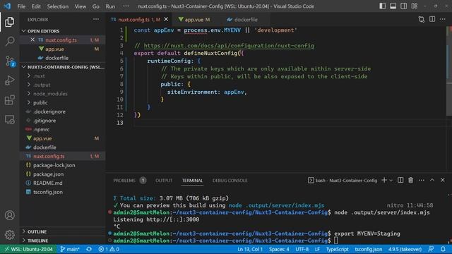Toggle the primary side bar layout icon
The image size is (452, 254).
[x=382, y=6]
